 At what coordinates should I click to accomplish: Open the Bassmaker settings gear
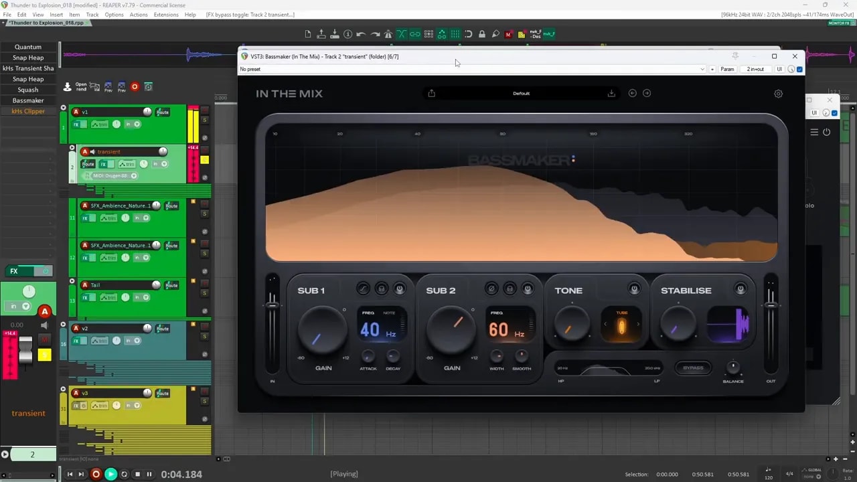[778, 94]
